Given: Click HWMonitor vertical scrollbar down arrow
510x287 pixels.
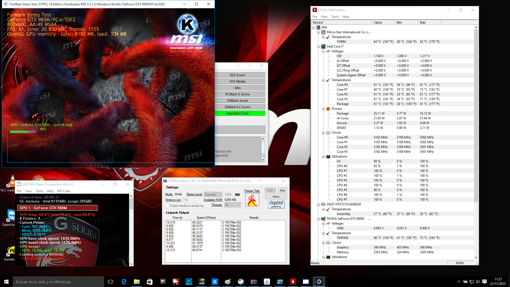Looking at the screenshot, I should coord(476,257).
